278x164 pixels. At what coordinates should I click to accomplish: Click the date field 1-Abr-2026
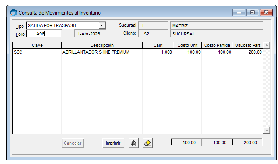point(90,34)
